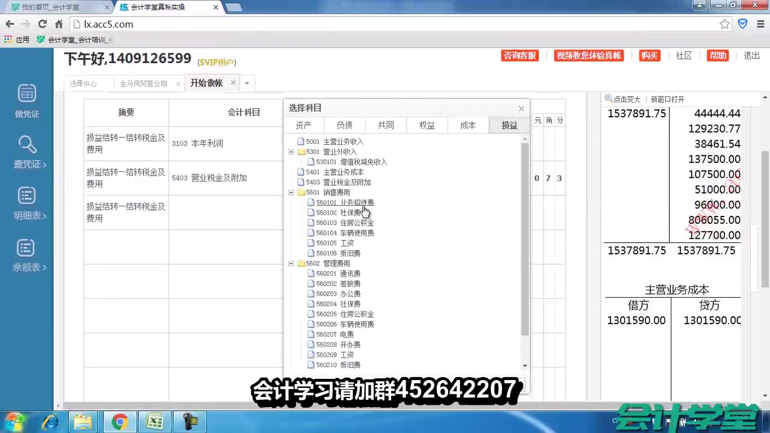Click the 购买 button
770x433 pixels.
click(650, 55)
